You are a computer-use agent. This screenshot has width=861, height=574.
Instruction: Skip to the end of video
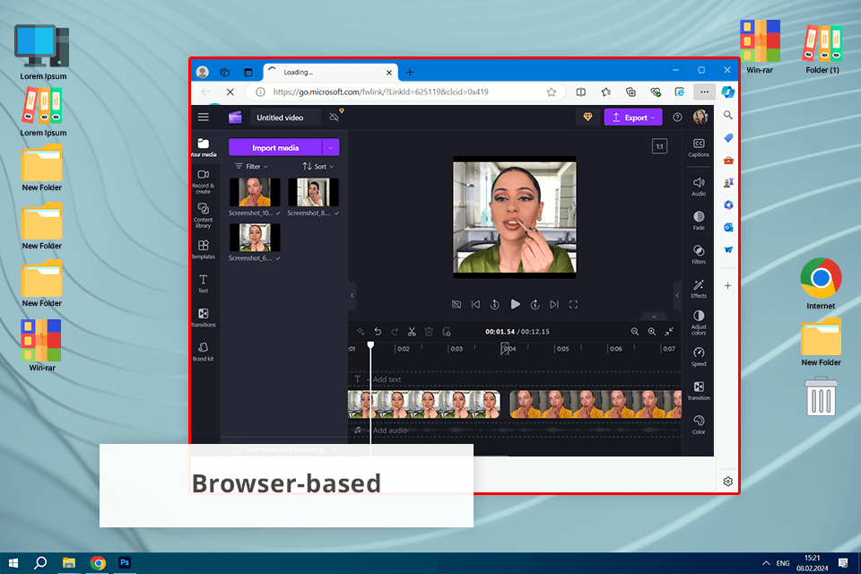tap(554, 304)
